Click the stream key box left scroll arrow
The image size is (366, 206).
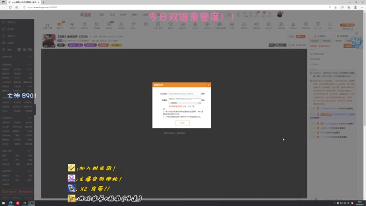170,103
